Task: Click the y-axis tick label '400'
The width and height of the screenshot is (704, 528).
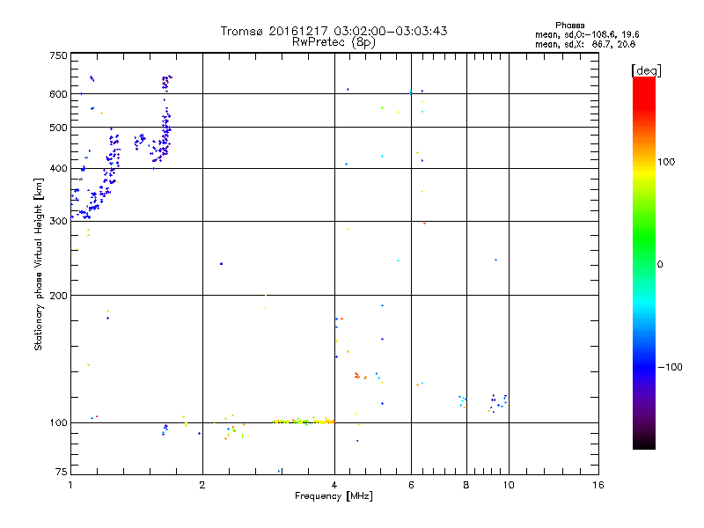Action: pos(58,169)
